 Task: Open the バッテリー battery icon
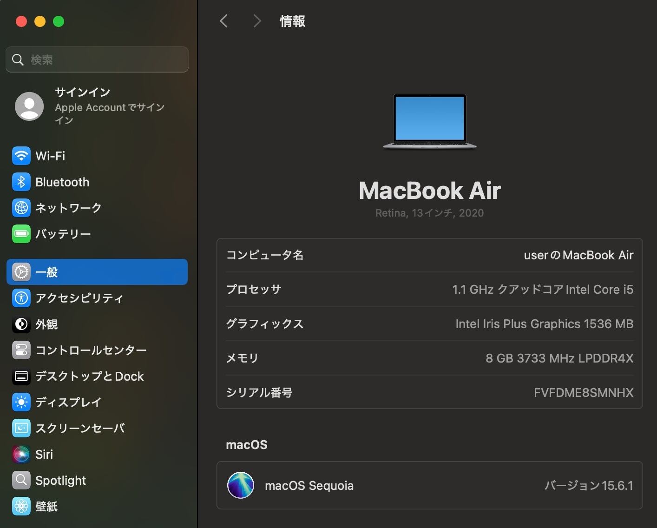point(21,234)
